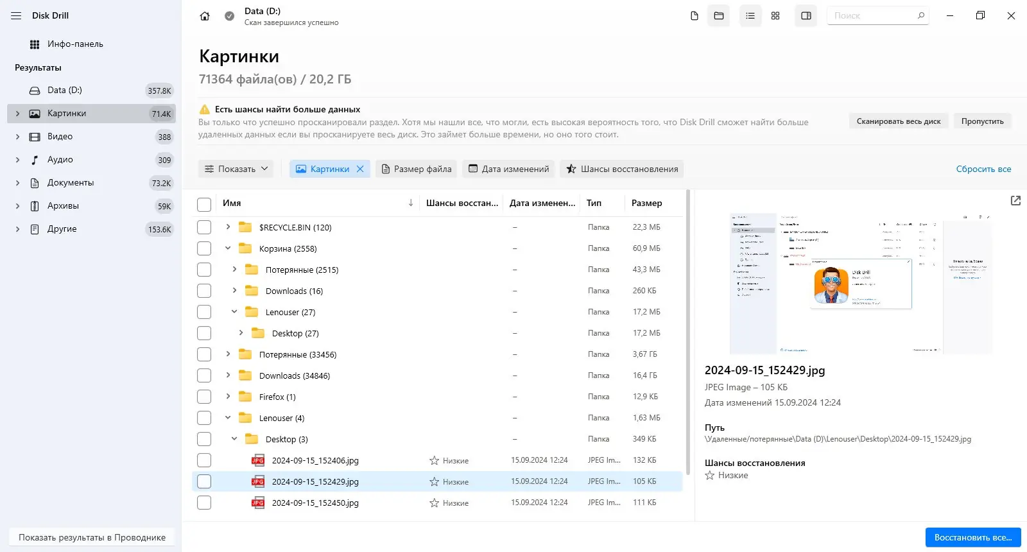Check the $RECYCLE.BIN (120) checkbox
The image size is (1027, 552).
point(204,227)
